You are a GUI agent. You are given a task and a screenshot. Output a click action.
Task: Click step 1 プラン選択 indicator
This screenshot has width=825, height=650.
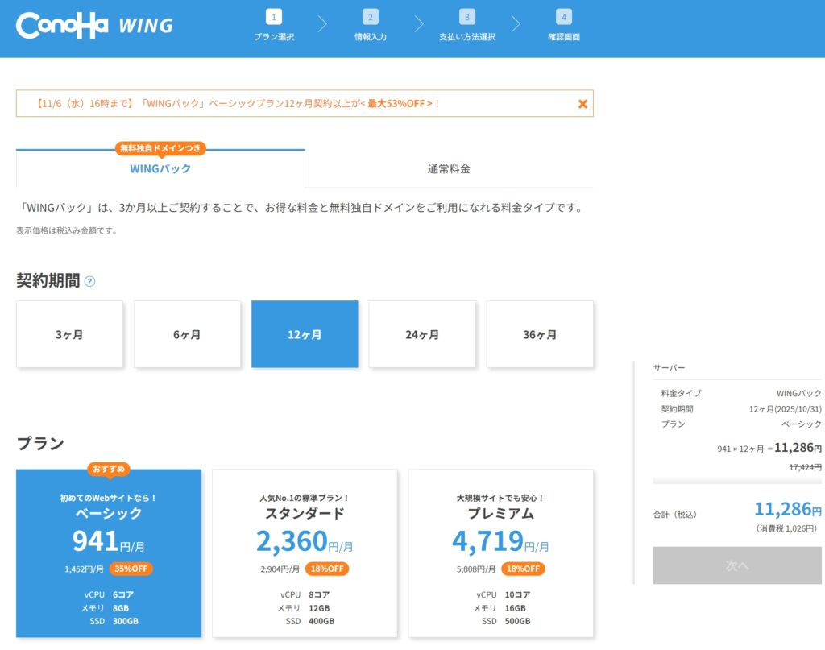point(274,25)
